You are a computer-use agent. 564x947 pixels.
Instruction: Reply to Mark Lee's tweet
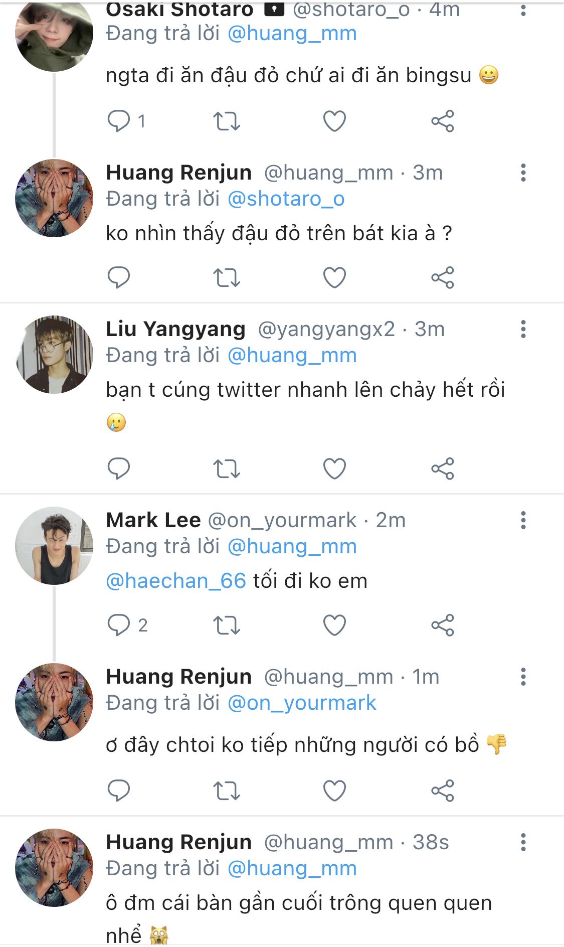tap(119, 625)
